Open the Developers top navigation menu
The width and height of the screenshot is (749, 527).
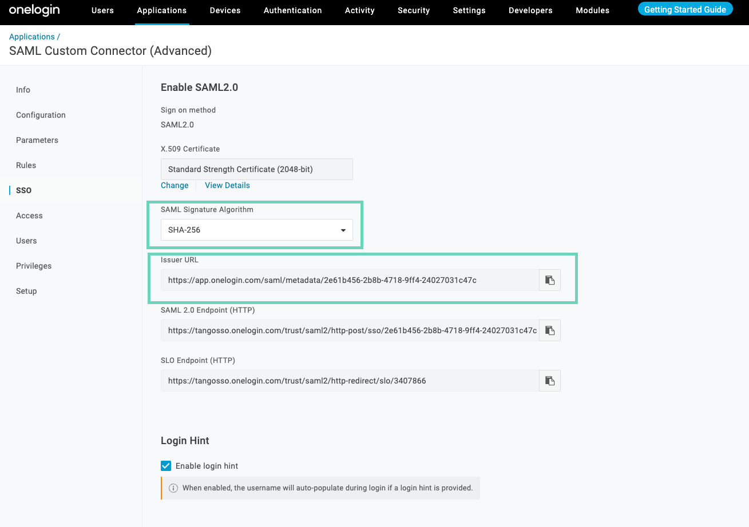pyautogui.click(x=530, y=10)
